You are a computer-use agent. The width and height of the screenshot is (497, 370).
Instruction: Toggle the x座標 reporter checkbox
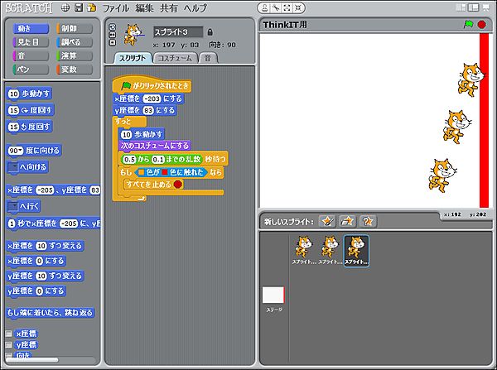click(x=8, y=334)
